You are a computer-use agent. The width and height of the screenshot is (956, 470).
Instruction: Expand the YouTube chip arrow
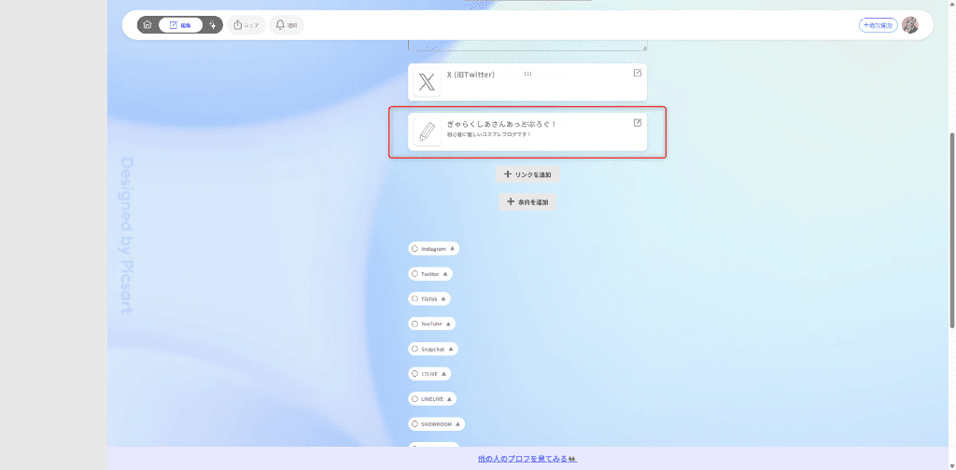(x=449, y=324)
